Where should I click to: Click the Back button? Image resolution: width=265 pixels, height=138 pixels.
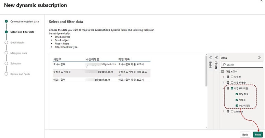(245, 135)
